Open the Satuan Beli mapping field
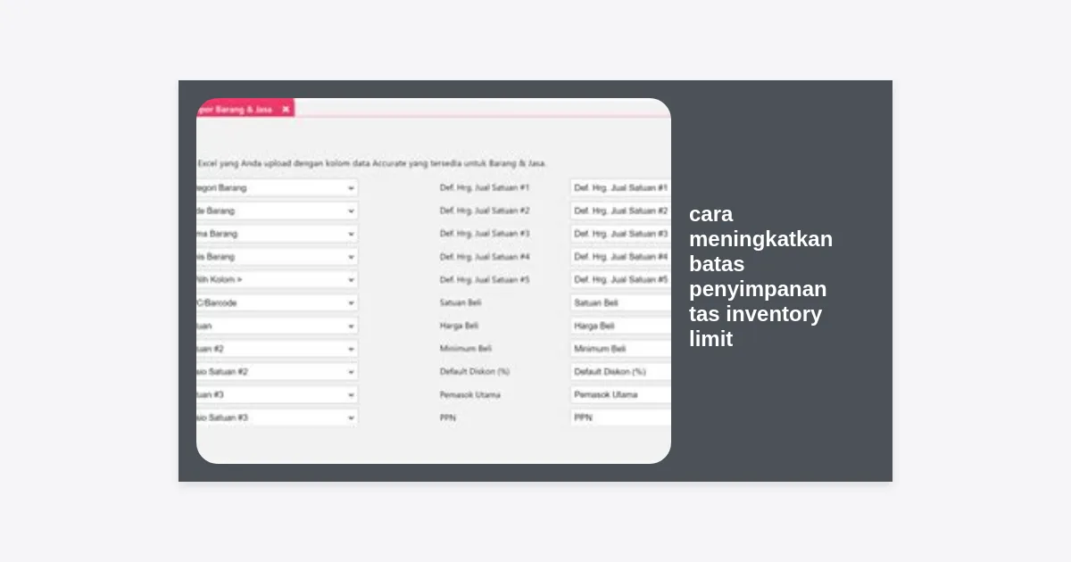The image size is (1071, 562). [620, 303]
